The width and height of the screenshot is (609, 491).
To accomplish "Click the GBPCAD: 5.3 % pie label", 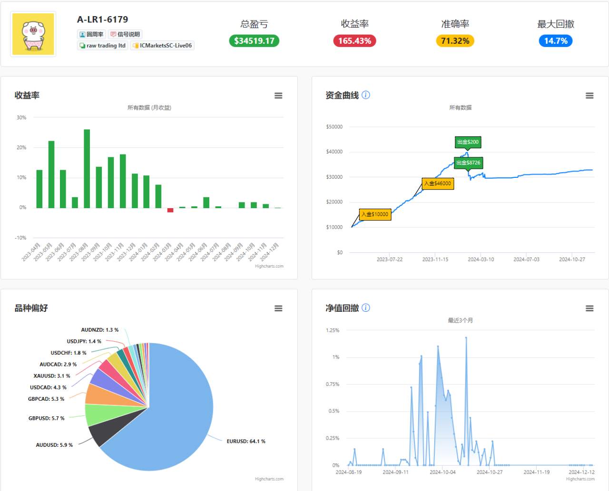I will click(x=46, y=399).
